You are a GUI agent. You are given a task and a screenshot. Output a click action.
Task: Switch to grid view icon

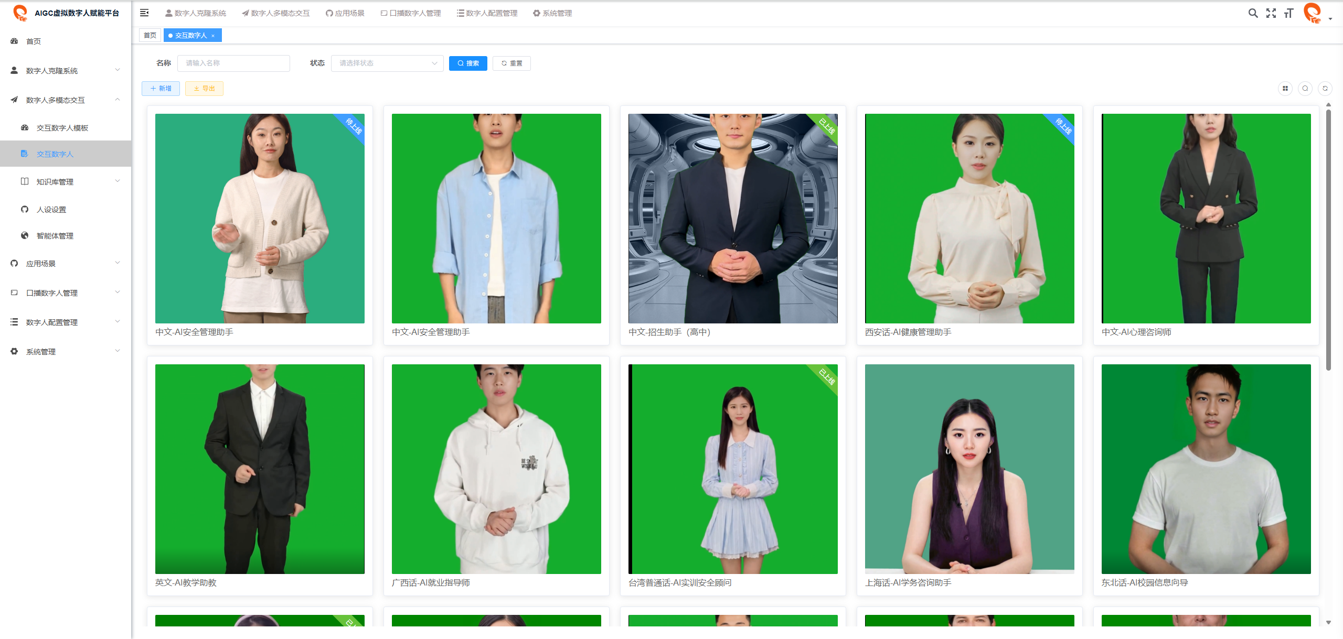click(x=1285, y=89)
